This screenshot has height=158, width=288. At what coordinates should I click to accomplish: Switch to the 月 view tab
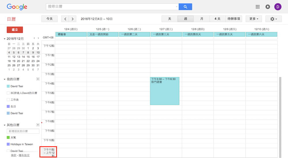pos(202,19)
